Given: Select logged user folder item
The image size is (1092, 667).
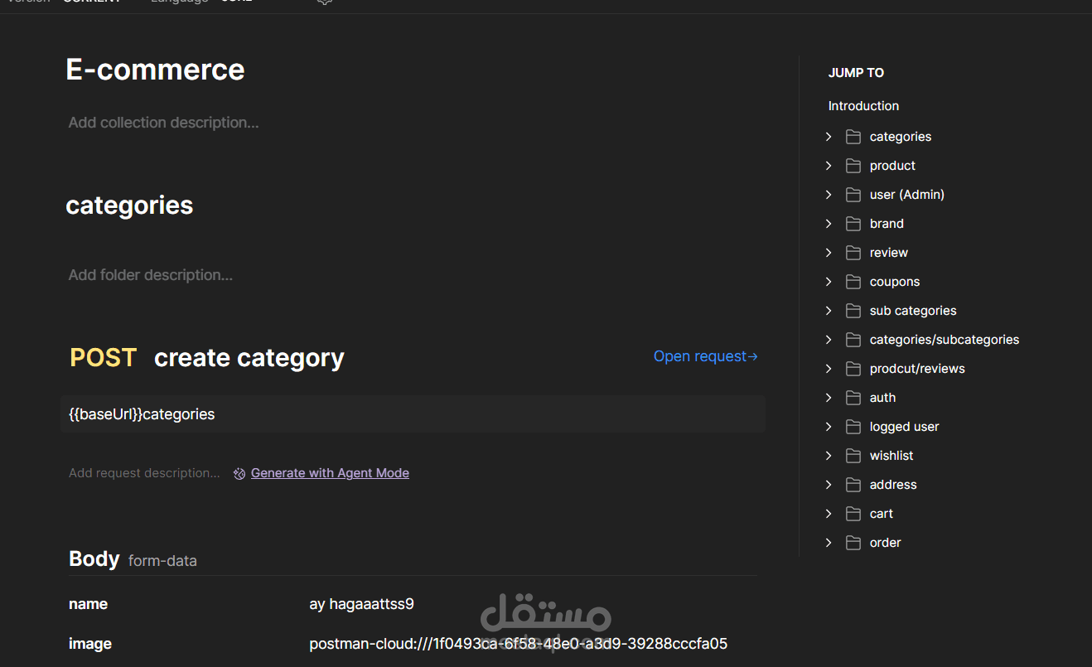Looking at the screenshot, I should tap(904, 427).
